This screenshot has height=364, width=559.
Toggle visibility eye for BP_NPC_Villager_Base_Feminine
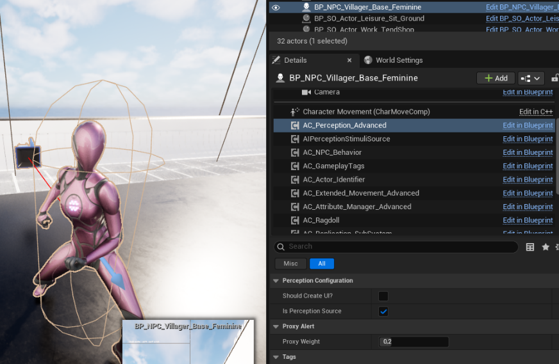(276, 7)
